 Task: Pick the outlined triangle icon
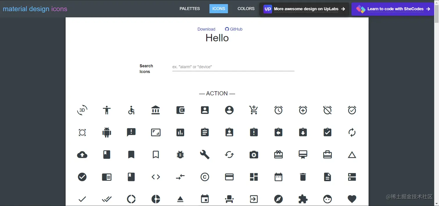point(352,155)
